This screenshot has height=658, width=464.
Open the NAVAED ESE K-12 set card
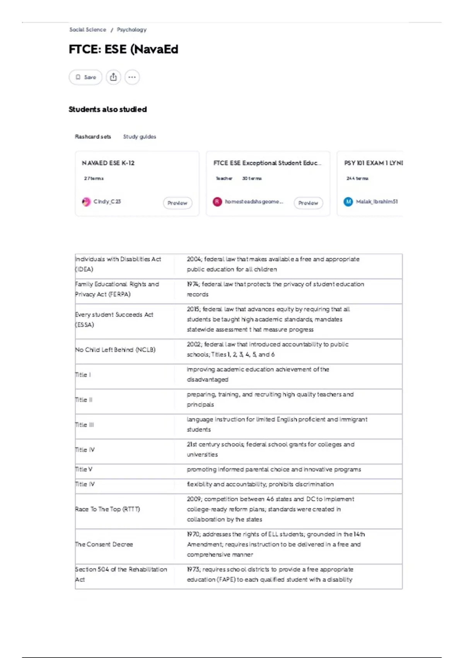tap(137, 183)
